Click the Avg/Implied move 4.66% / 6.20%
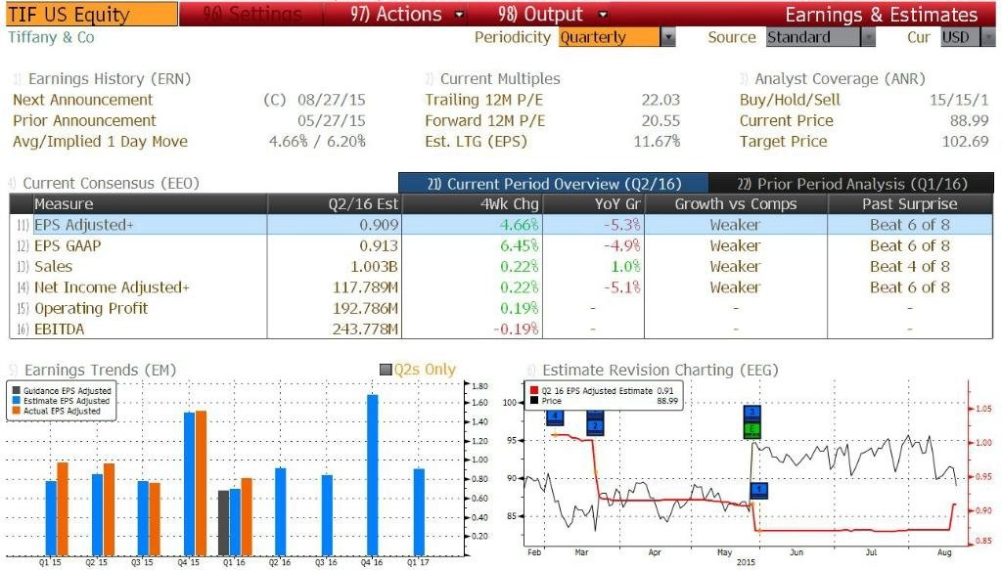Viewport: 1002px width, 570px height. [317, 142]
